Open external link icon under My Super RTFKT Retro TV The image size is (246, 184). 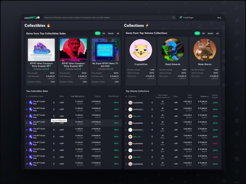(x=112, y=69)
